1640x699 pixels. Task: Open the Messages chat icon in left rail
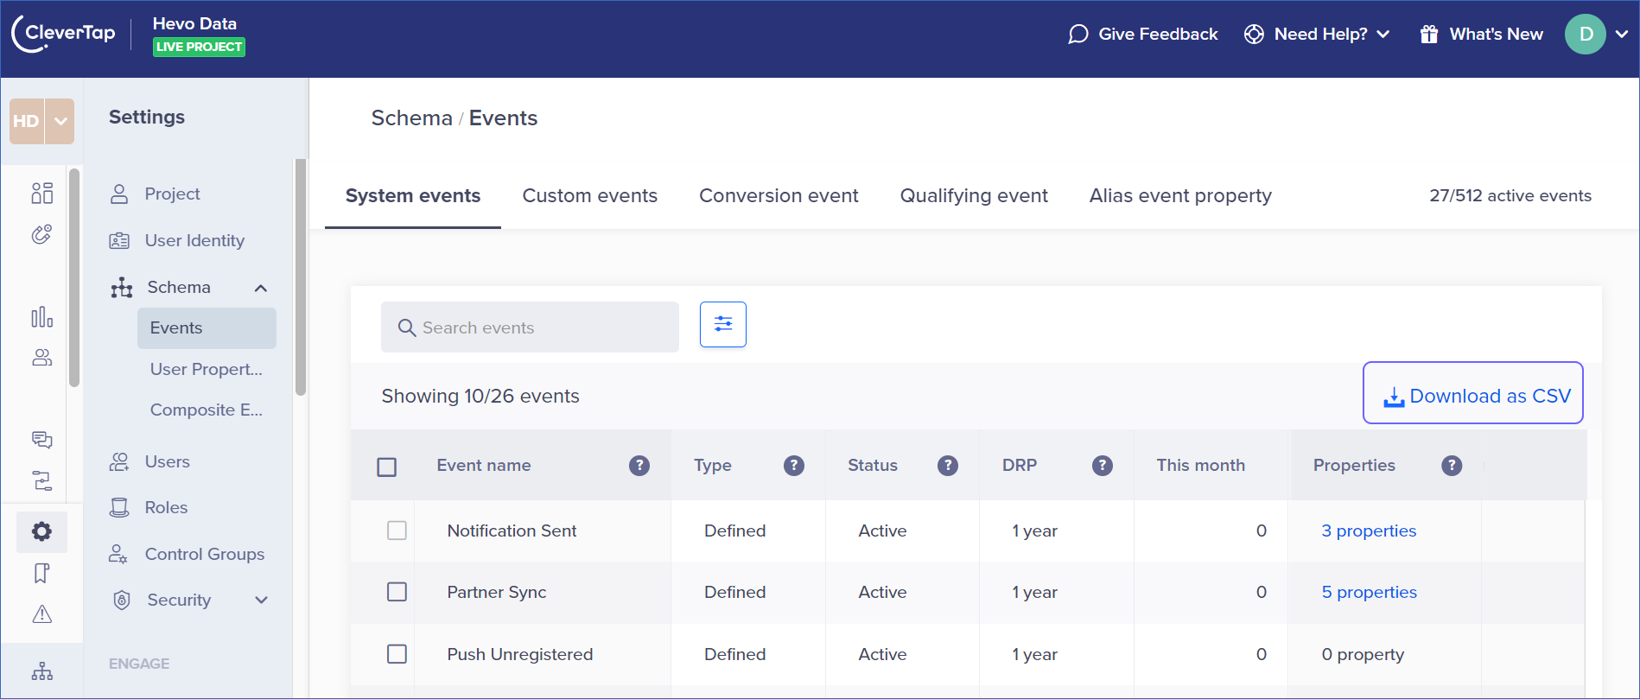tap(41, 440)
